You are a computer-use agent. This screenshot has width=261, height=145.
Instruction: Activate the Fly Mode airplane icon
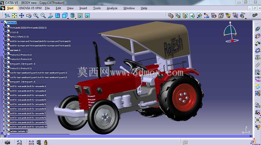click(7, 16)
